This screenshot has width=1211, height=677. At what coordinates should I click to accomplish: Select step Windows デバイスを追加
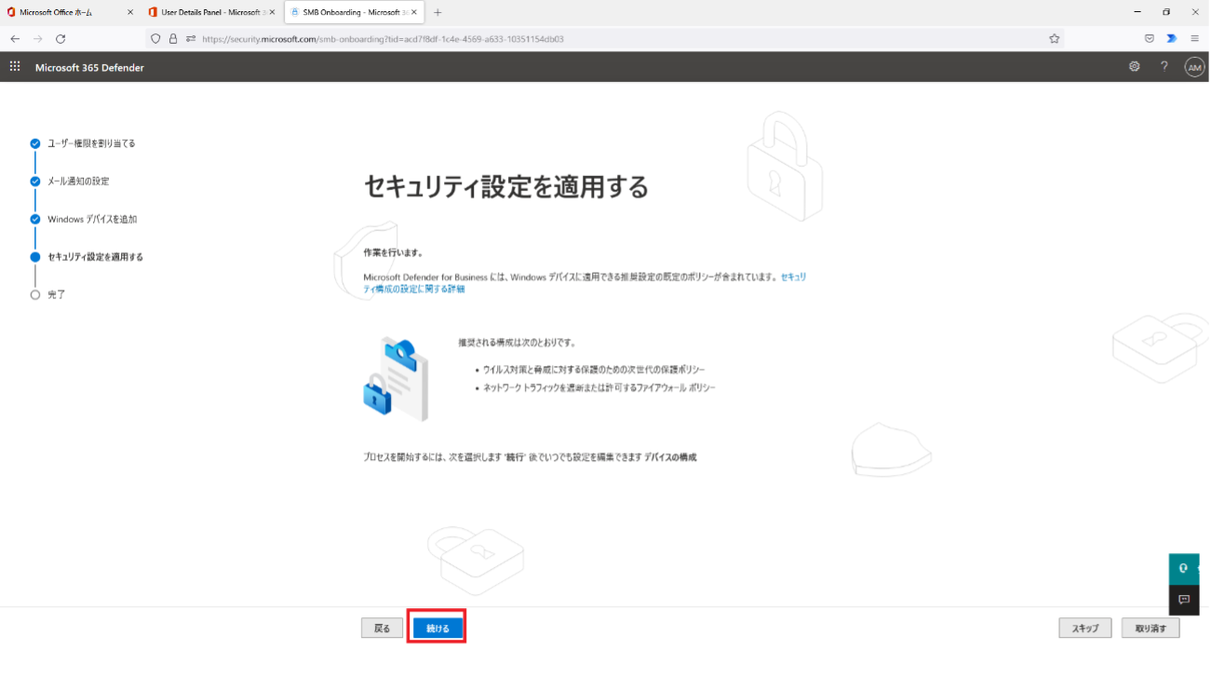coord(92,219)
